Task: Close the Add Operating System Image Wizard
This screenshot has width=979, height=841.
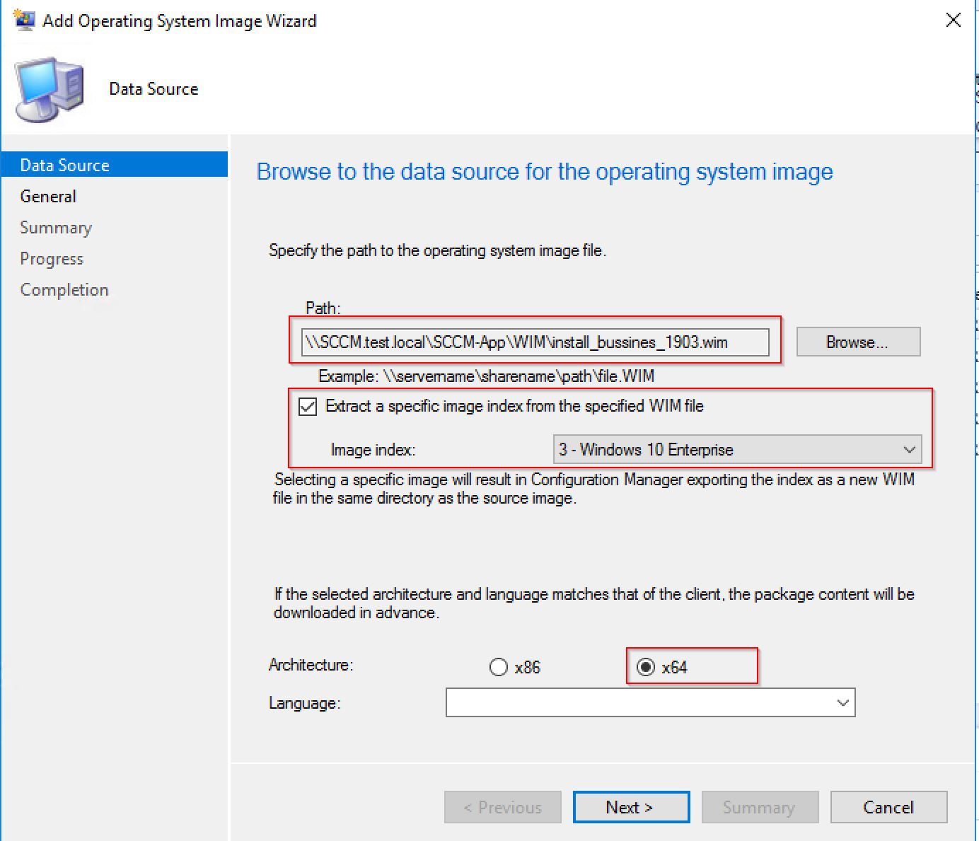Action: (953, 21)
